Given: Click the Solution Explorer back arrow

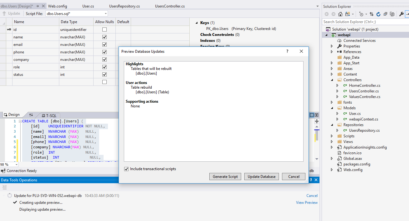Looking at the screenshot, I should pyautogui.click(x=327, y=14).
